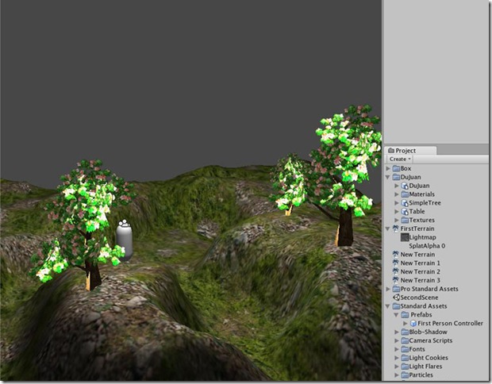Click the DuJuan model prefab icon

405,186
